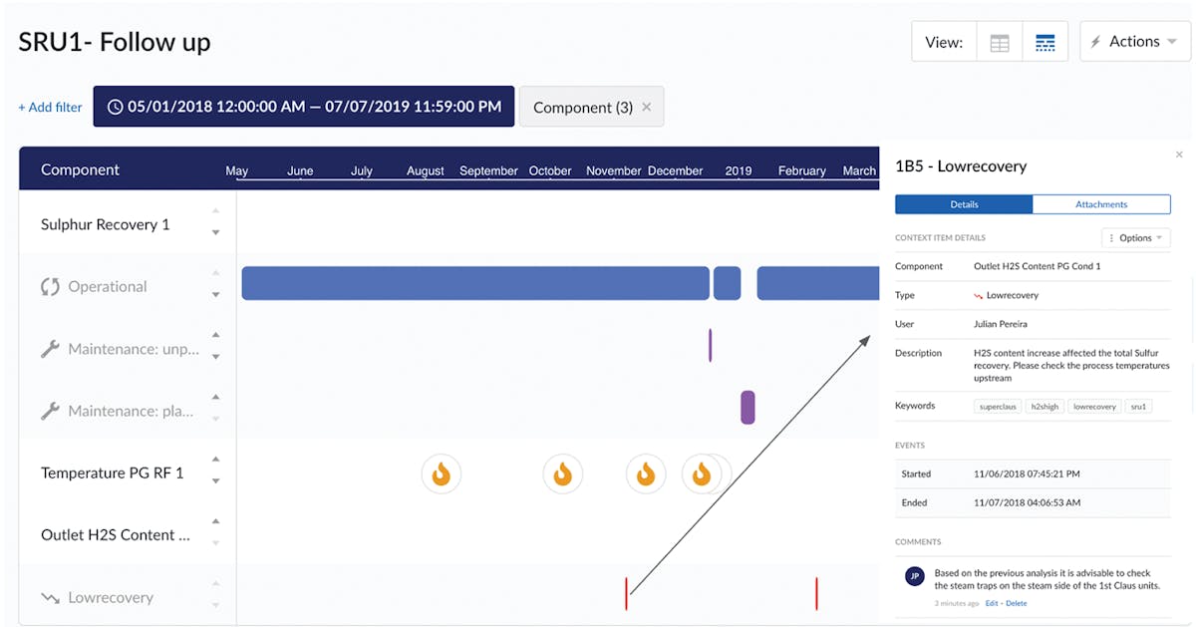The width and height of the screenshot is (1196, 627).
Task: Click the Add filter link
Action: click(x=50, y=108)
